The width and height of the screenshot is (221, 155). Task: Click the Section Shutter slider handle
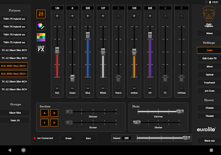(x=69, y=122)
